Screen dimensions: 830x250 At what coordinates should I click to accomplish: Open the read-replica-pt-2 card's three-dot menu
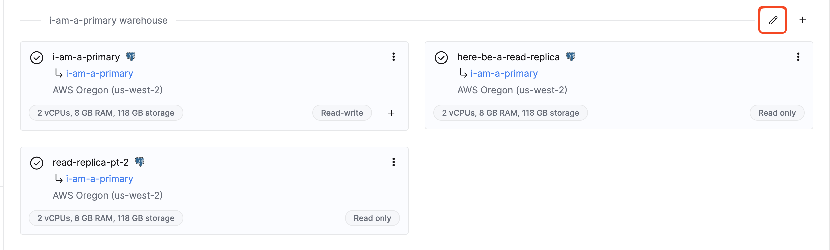coord(393,162)
